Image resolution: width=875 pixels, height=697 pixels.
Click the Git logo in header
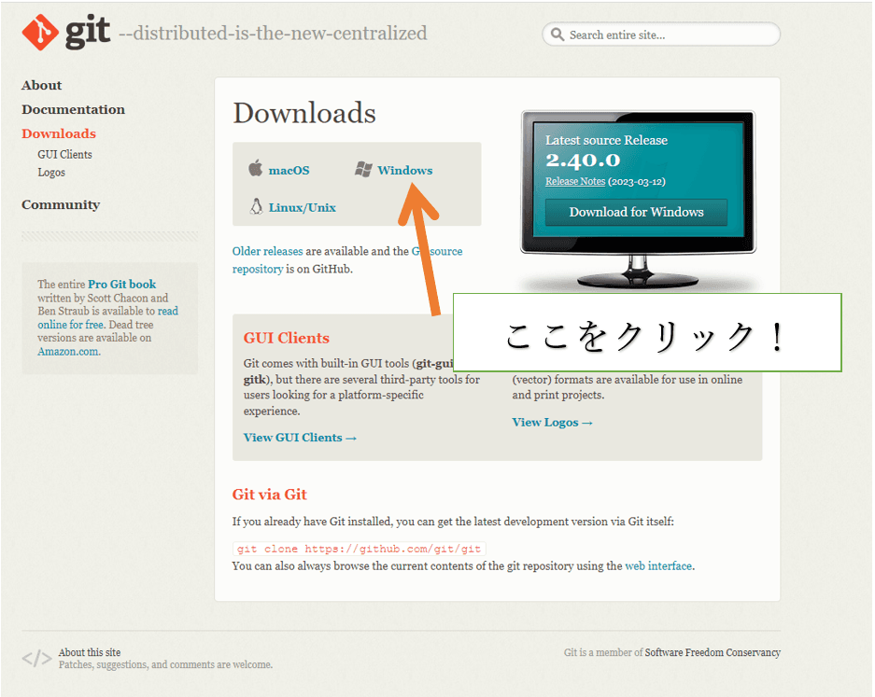[65, 33]
